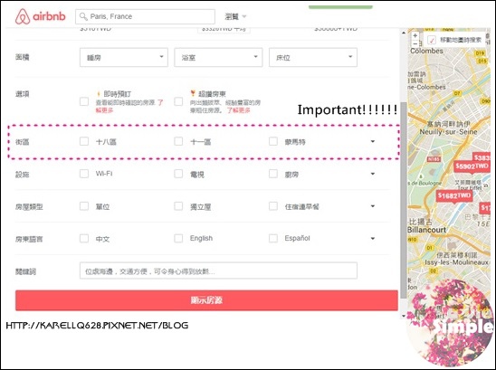Enable the 即時預訂 checkbox

pos(84,101)
